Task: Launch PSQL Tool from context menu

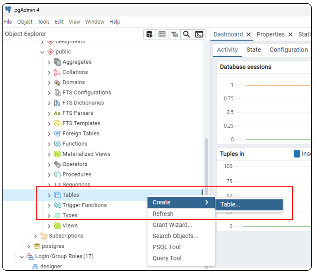Action: (x=181, y=247)
